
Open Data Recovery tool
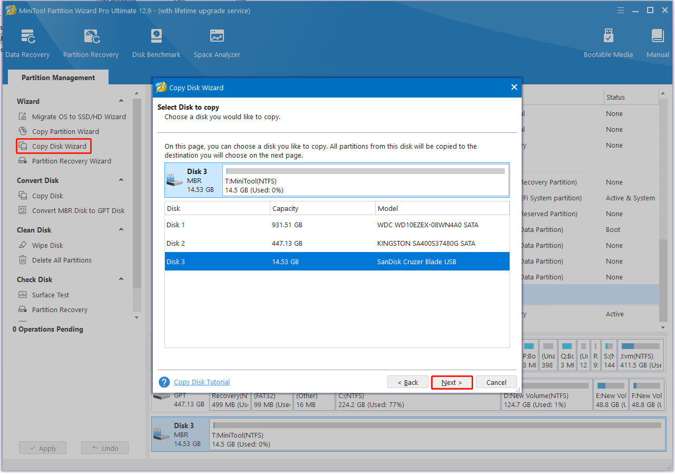pos(27,43)
